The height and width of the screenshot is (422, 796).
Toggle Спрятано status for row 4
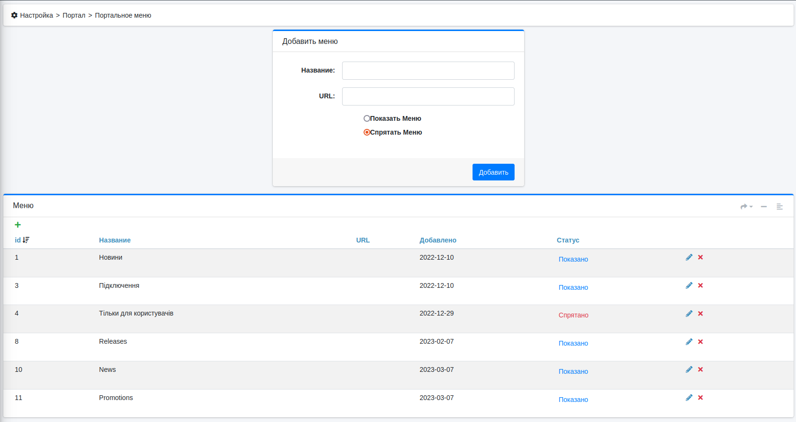click(x=573, y=315)
